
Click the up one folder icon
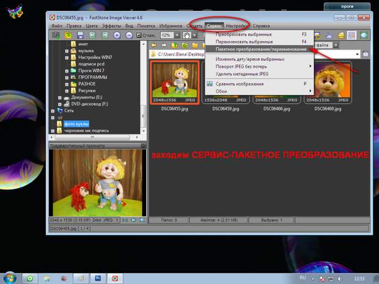click(174, 45)
